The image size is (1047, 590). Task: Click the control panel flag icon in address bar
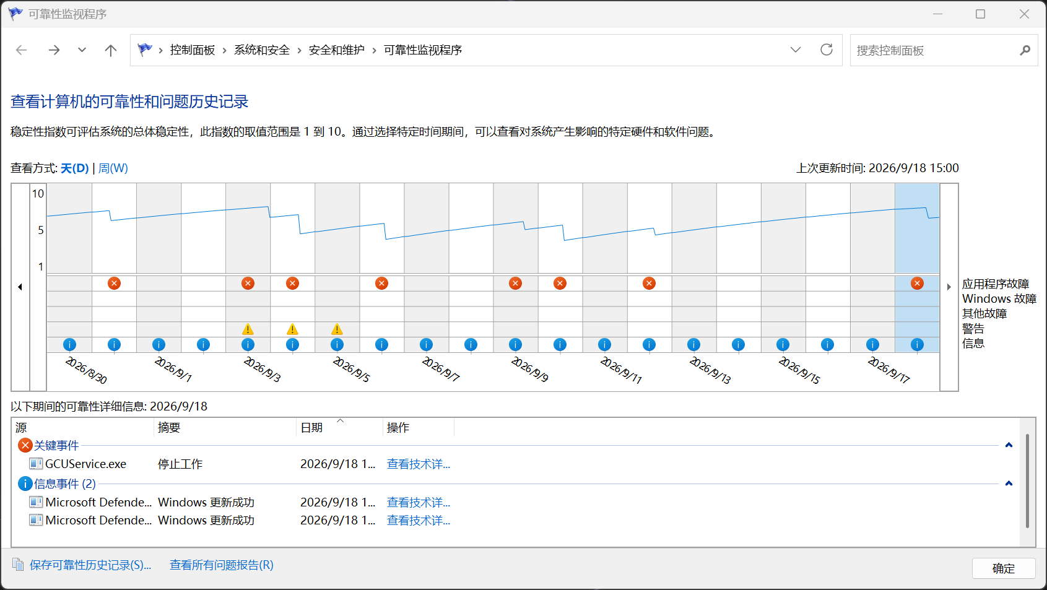(x=145, y=50)
